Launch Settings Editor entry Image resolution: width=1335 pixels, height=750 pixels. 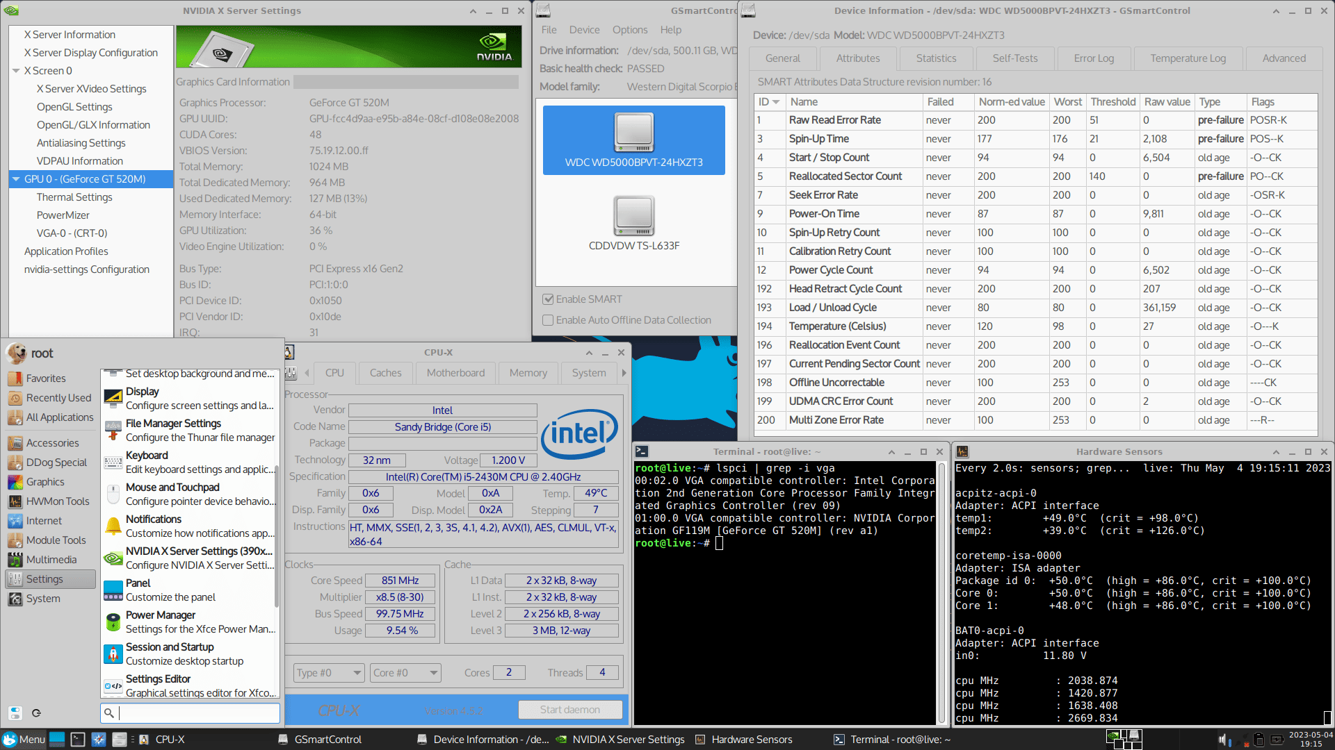click(x=189, y=686)
